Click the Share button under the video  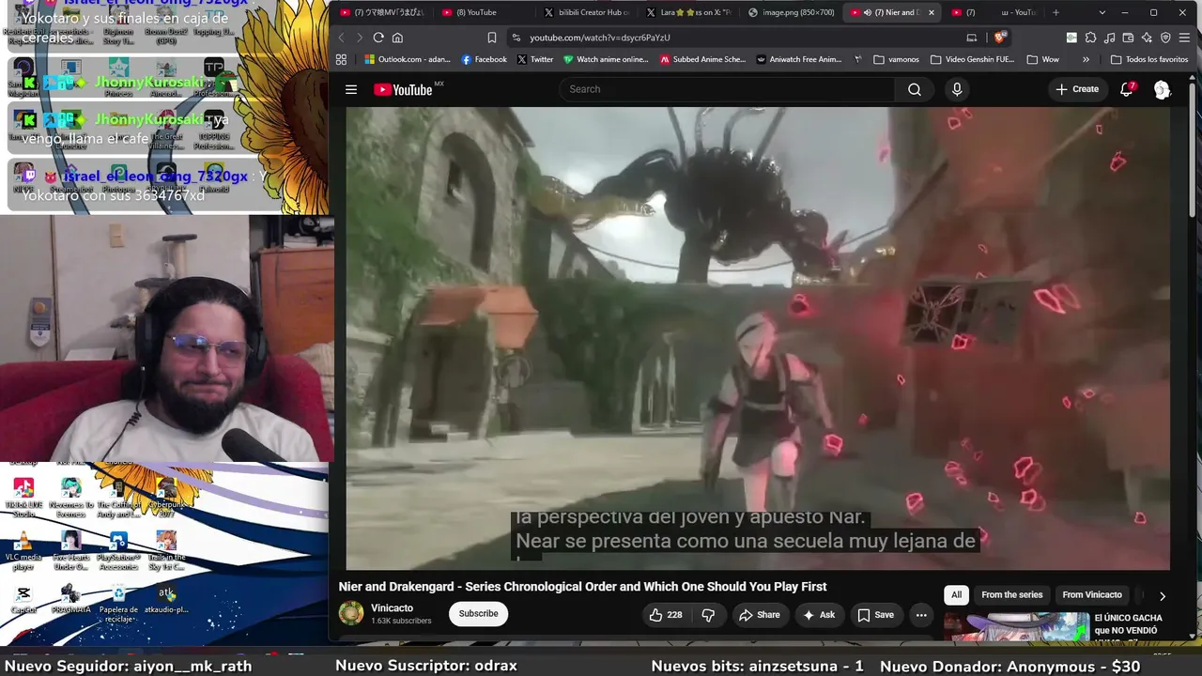759,615
